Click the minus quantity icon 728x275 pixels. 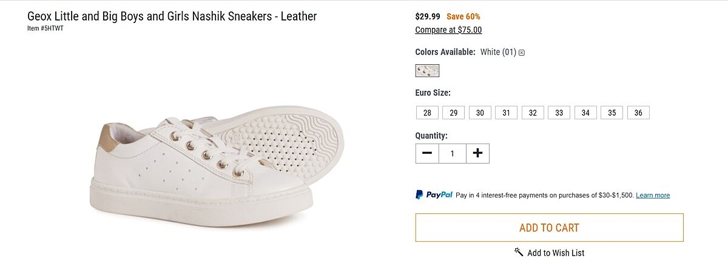click(x=427, y=153)
